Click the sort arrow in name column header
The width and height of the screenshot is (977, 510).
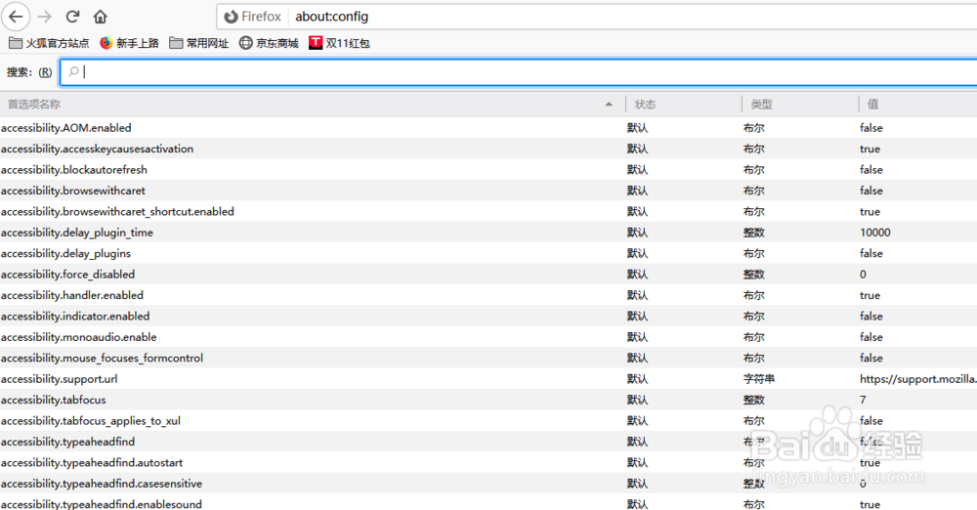point(609,105)
